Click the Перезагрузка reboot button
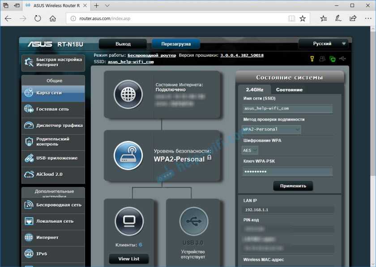The image size is (376, 267). pyautogui.click(x=175, y=44)
